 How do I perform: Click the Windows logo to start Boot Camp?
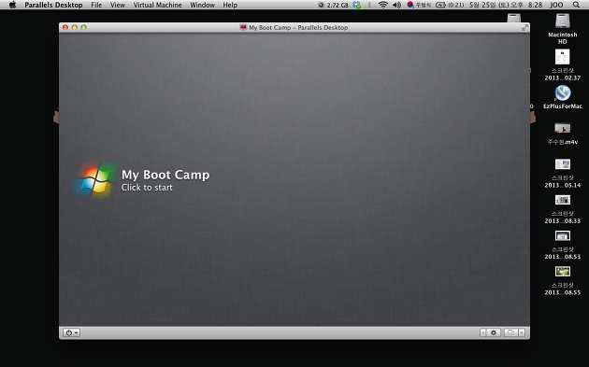pyautogui.click(x=95, y=179)
